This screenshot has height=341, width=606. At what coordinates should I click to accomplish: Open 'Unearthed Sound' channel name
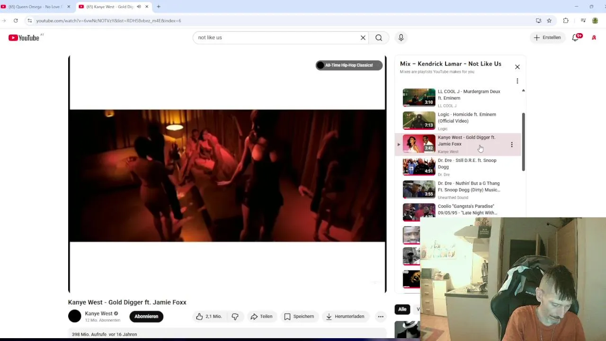point(453,197)
